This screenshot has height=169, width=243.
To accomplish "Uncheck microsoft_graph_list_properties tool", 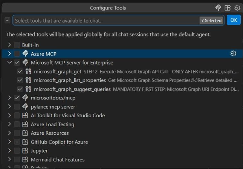I will pyautogui.click(x=20, y=80).
